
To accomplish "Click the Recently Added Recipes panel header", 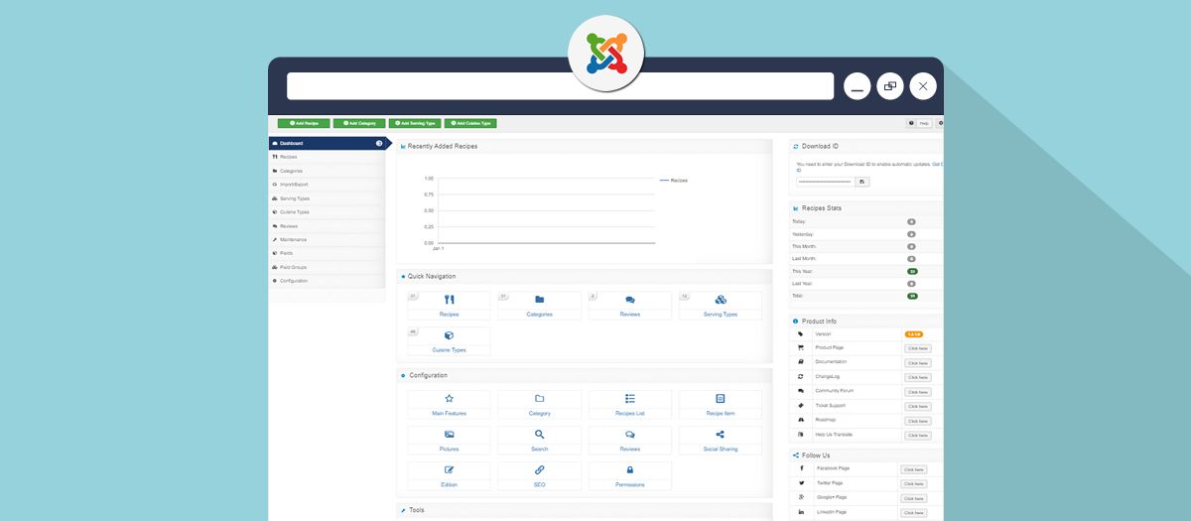I will (585, 146).
